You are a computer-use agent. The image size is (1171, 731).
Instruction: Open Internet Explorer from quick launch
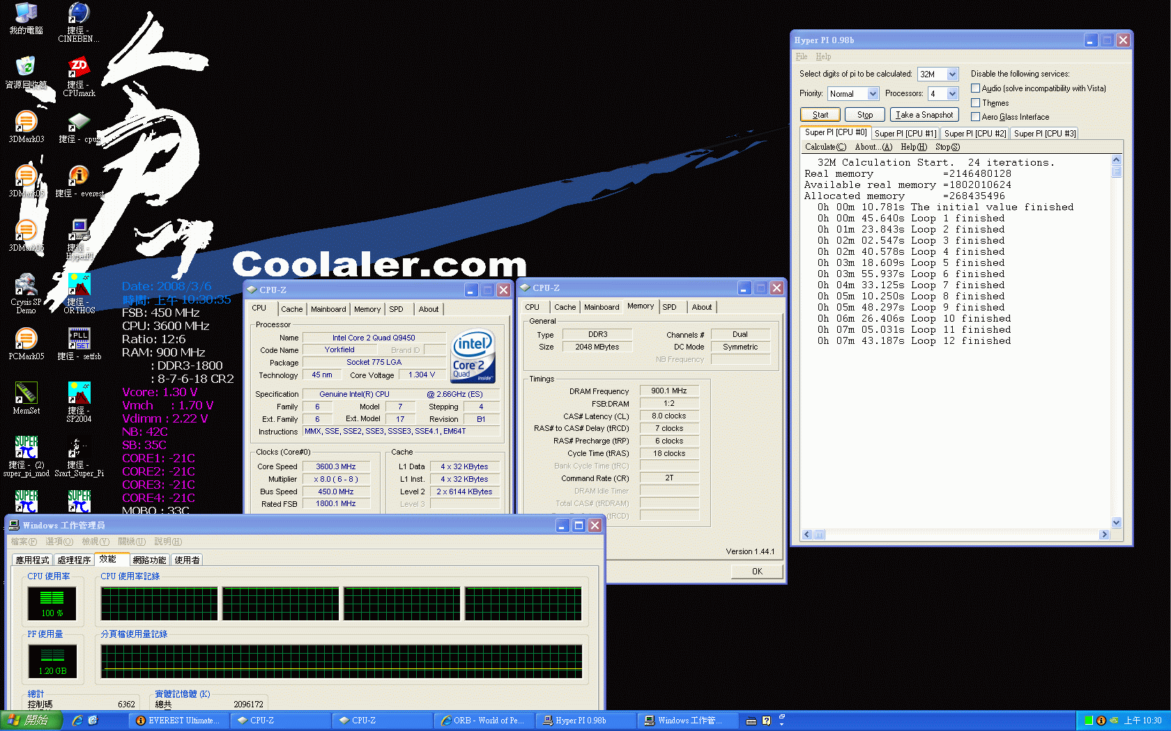click(77, 721)
